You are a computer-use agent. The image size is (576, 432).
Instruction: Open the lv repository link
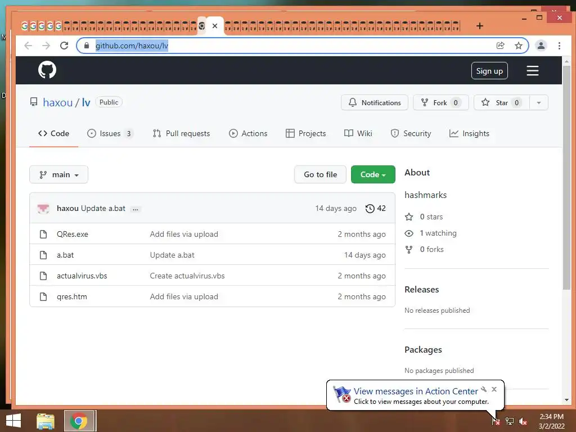86,102
